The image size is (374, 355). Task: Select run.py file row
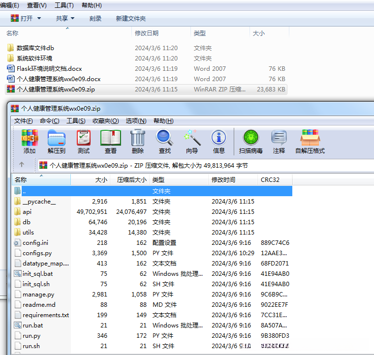[153, 336]
